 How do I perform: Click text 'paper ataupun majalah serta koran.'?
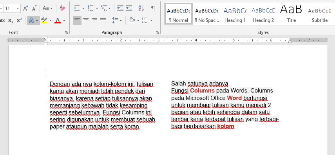tap(95, 127)
